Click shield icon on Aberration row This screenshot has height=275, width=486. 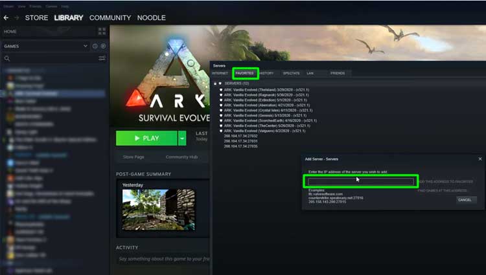[x=221, y=105]
